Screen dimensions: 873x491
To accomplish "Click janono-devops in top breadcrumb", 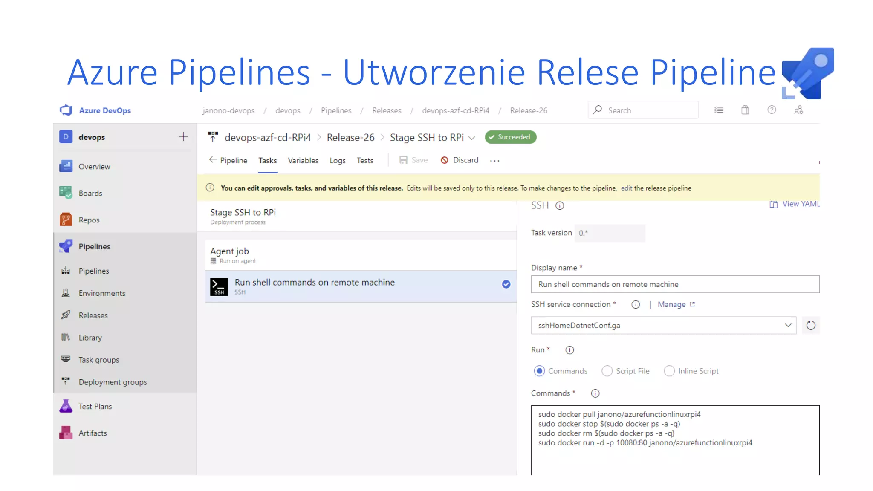I will pos(228,110).
